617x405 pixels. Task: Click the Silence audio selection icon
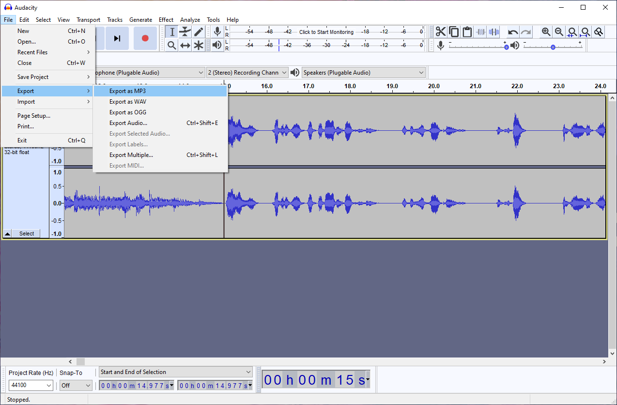point(494,32)
